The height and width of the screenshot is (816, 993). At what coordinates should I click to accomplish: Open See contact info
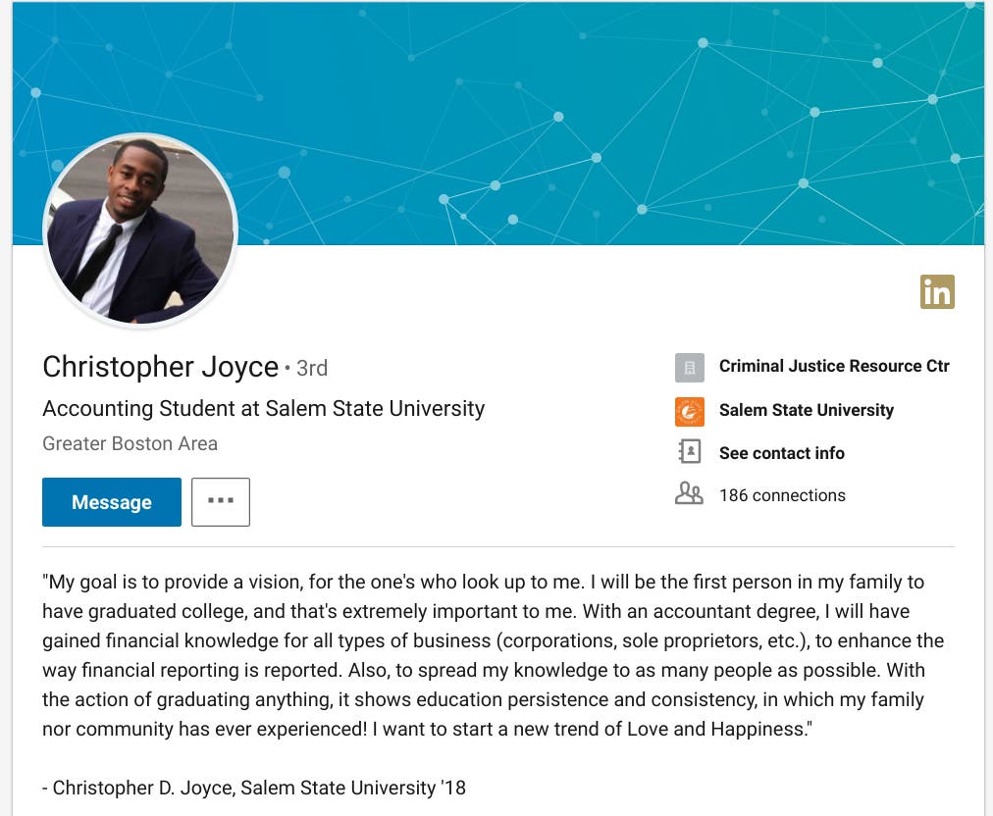tap(781, 453)
